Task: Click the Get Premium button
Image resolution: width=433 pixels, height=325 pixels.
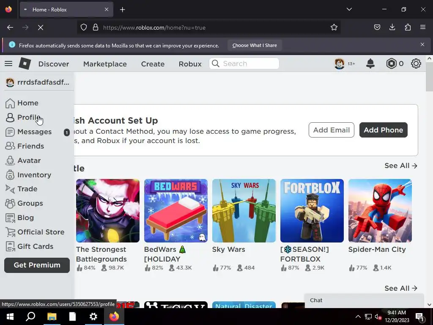Action: (37, 265)
